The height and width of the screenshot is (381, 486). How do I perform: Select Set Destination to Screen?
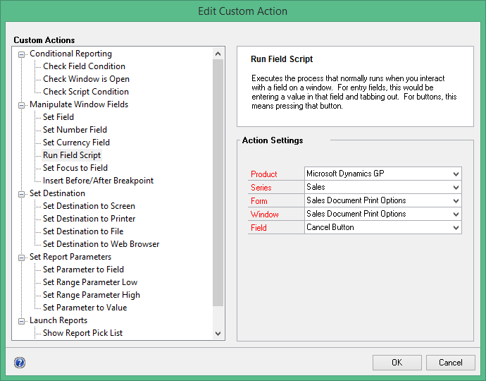click(x=89, y=206)
